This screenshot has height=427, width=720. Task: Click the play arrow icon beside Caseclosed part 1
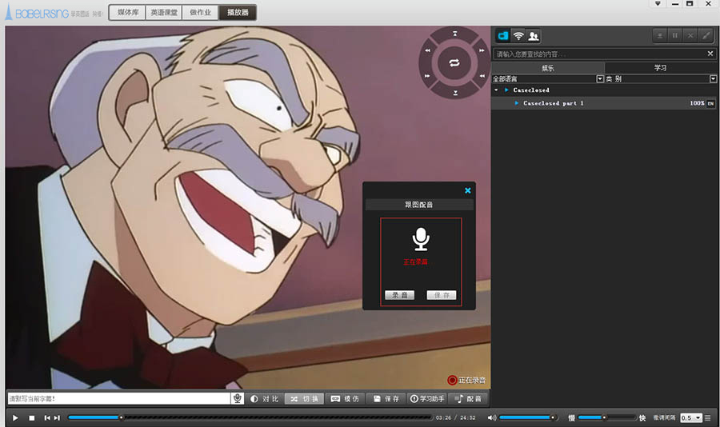click(x=517, y=103)
